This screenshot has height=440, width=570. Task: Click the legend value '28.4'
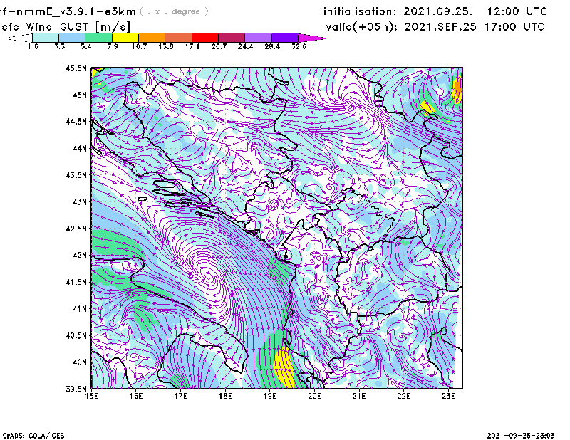click(272, 46)
